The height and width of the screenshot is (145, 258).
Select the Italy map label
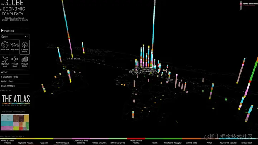pyautogui.click(x=152, y=74)
